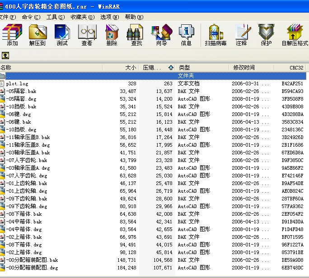Open the Commands (命令) menu
309x278 pixels.
tap(31, 17)
